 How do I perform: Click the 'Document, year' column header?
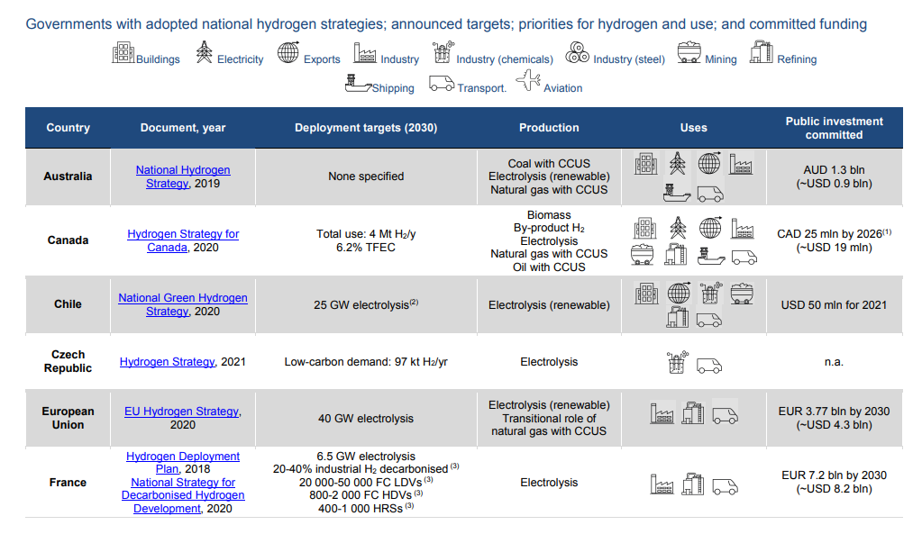click(x=183, y=128)
